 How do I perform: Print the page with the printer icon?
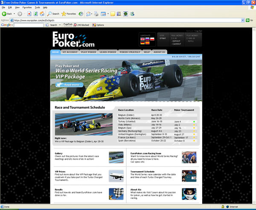pos(96,14)
